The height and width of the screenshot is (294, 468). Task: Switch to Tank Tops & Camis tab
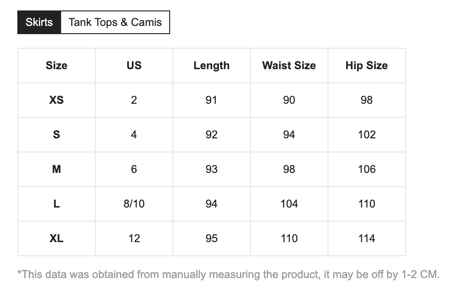(115, 22)
